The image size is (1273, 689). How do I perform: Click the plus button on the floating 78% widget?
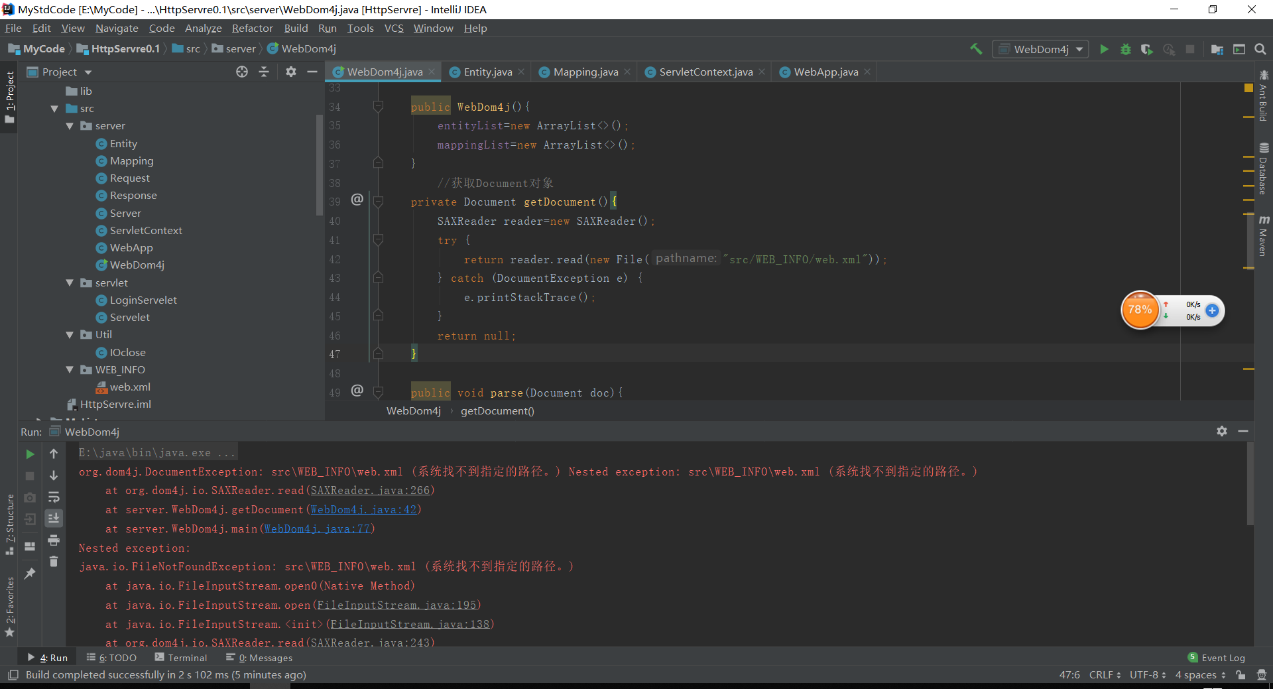tap(1212, 310)
